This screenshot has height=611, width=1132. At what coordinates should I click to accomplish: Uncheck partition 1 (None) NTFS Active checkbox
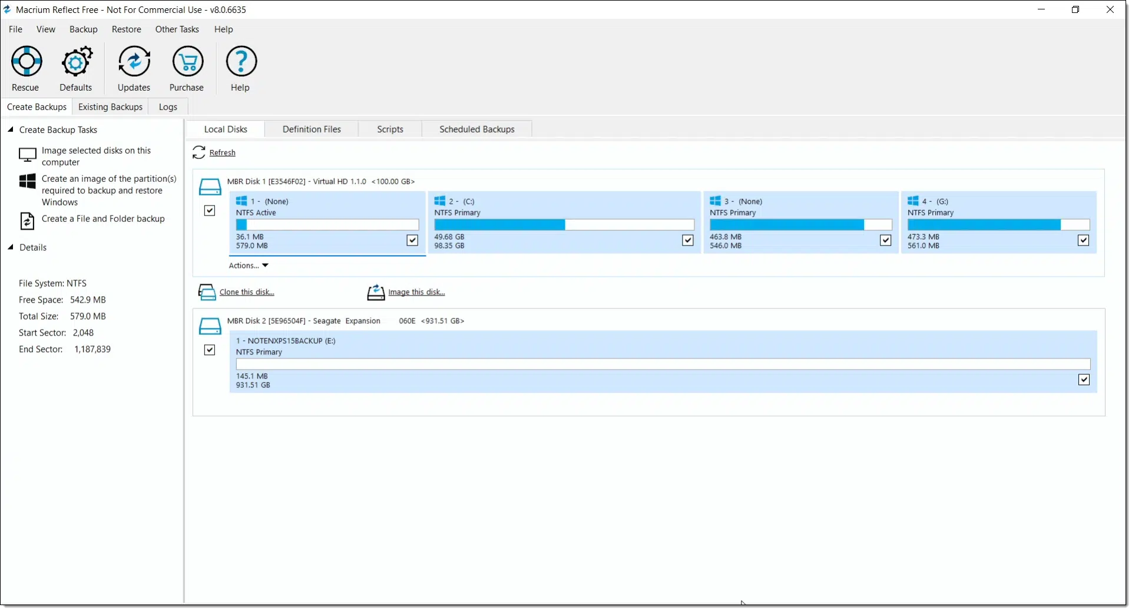[412, 240]
